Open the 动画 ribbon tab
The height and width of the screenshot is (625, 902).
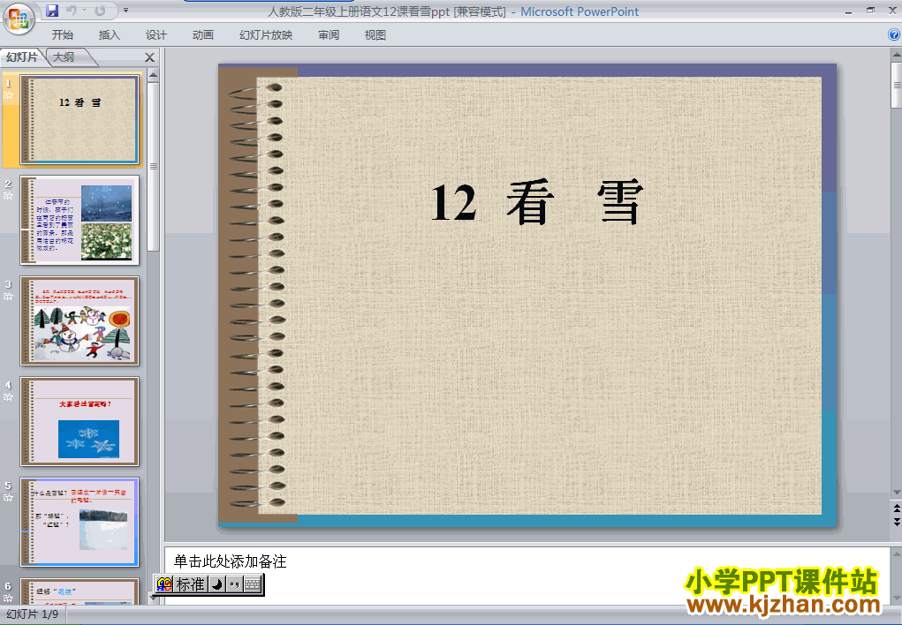click(202, 35)
